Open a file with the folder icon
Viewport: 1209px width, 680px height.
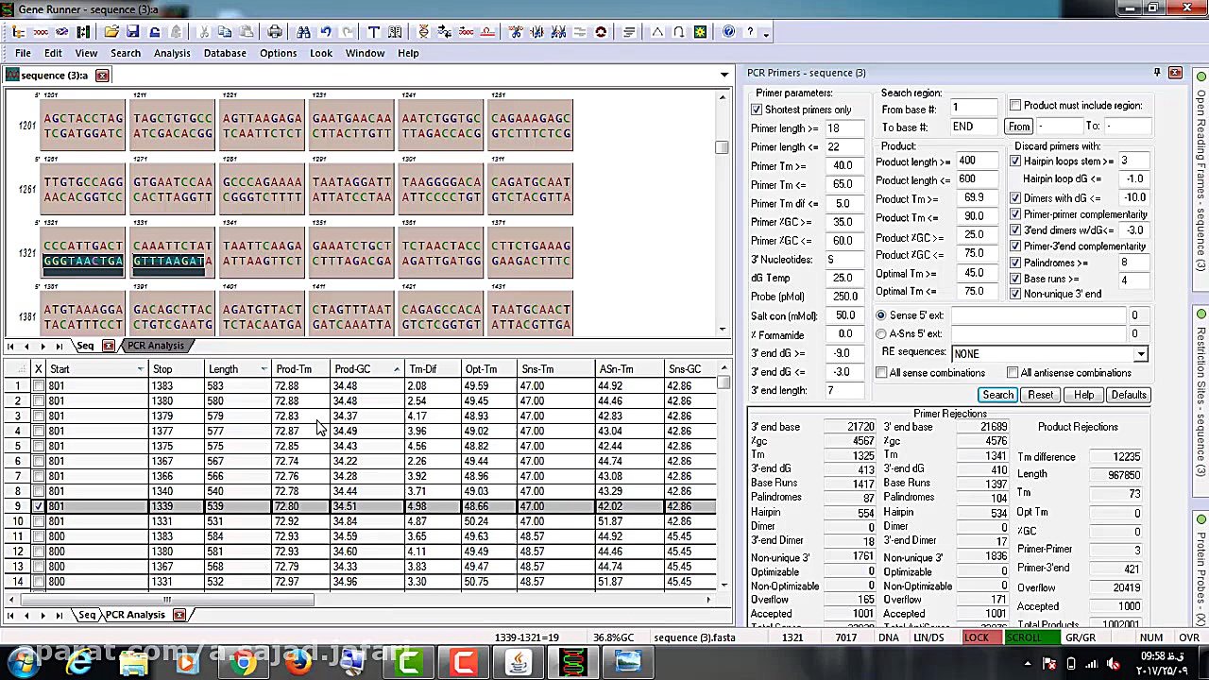tap(111, 32)
